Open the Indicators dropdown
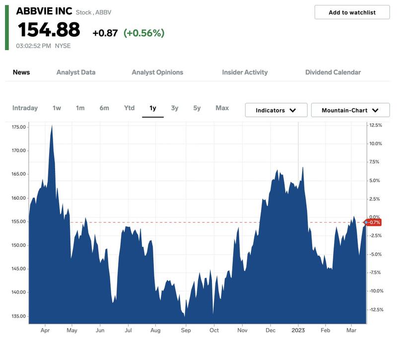Viewport: 397px width, 341px height. [276, 110]
